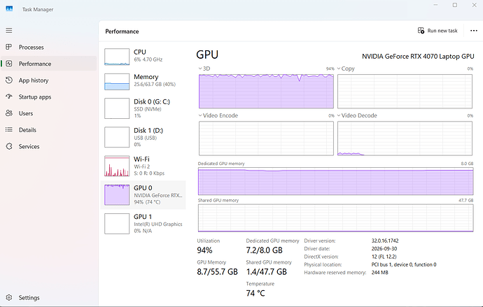The image size is (483, 307).
Task: Click the Run new task icon
Action: [421, 31]
